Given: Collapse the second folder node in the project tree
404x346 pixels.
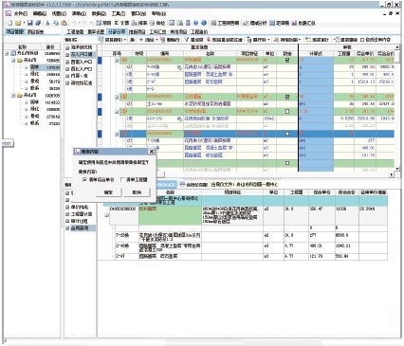Looking at the screenshot, I should [13, 95].
